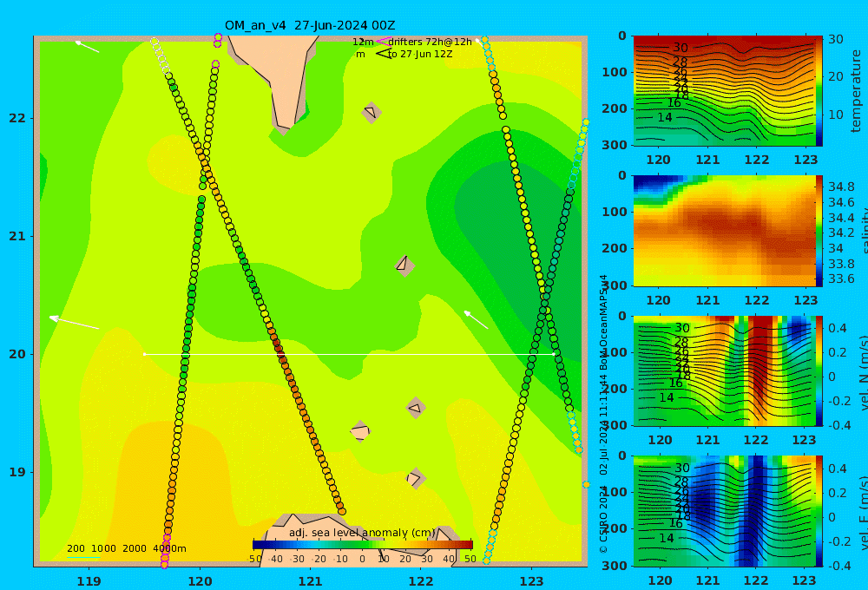The height and width of the screenshot is (590, 868).
Task: Click the longitude 119 tick label on main map
Action: click(x=89, y=580)
